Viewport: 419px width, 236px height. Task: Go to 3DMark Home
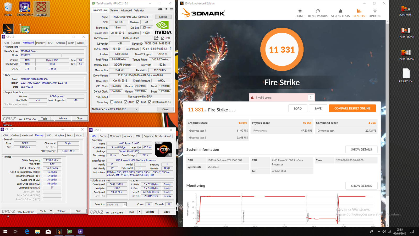point(300,13)
